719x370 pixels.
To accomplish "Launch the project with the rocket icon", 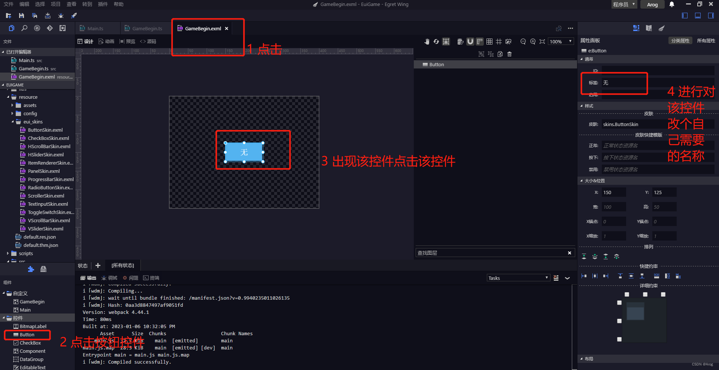I will pyautogui.click(x=73, y=16).
